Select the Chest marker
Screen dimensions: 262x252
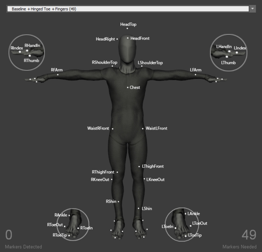pos(128,88)
